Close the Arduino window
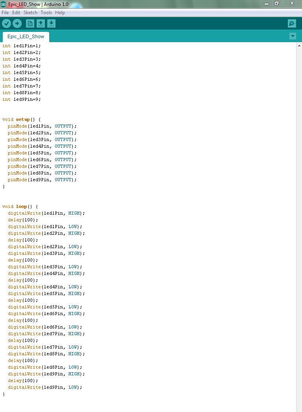The image size is (302, 412). (x=291, y=4)
